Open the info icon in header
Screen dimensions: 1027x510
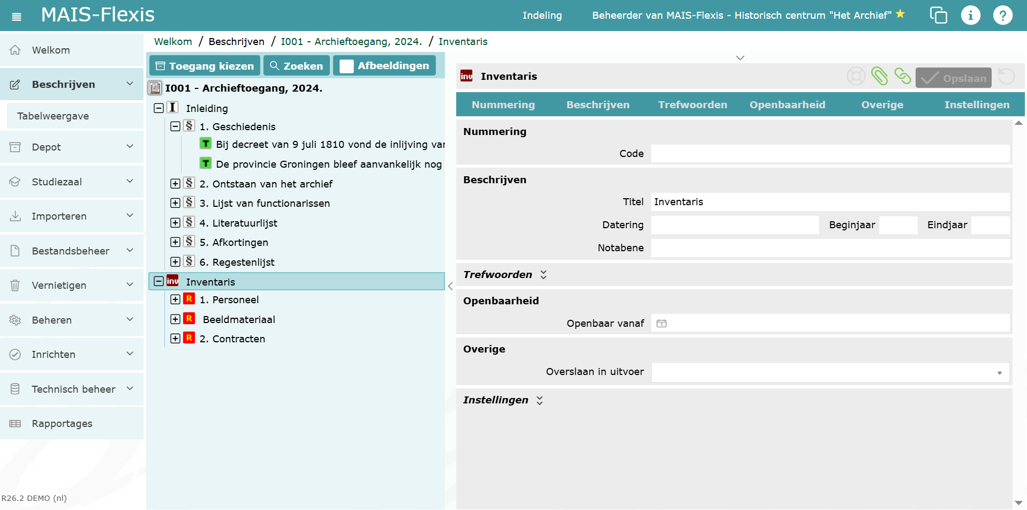coord(970,15)
